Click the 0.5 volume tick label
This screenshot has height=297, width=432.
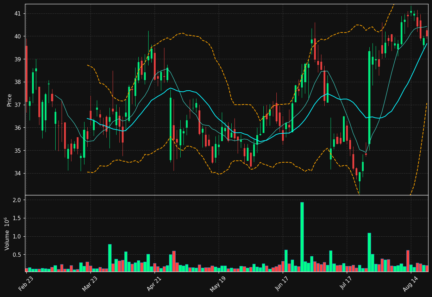[17, 255]
